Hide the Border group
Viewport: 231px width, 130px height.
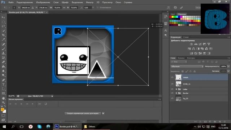click(x=172, y=93)
